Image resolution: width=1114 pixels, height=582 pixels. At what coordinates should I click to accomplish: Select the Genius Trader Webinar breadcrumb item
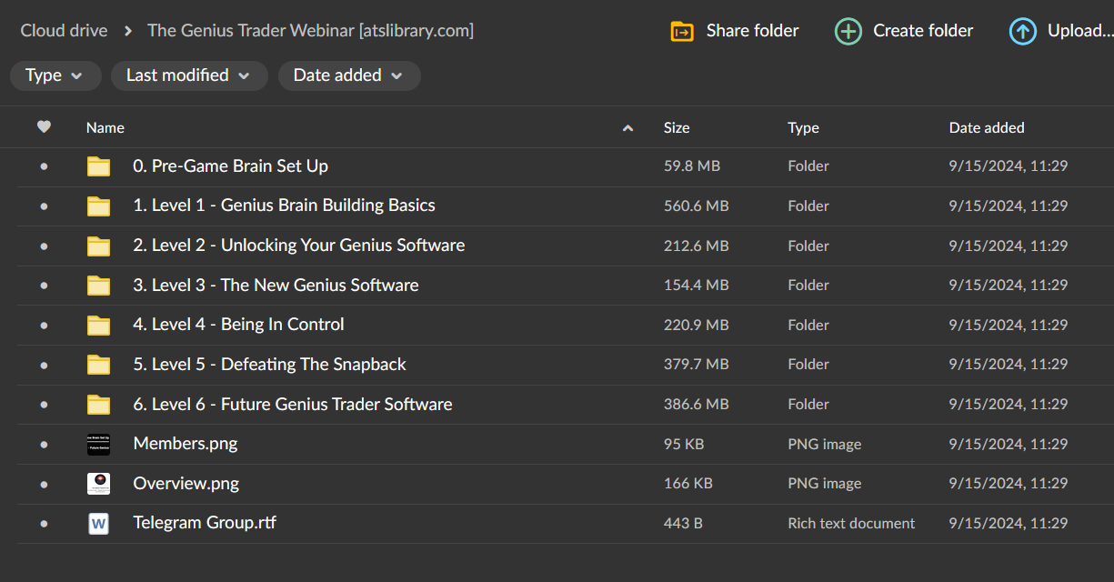click(310, 30)
